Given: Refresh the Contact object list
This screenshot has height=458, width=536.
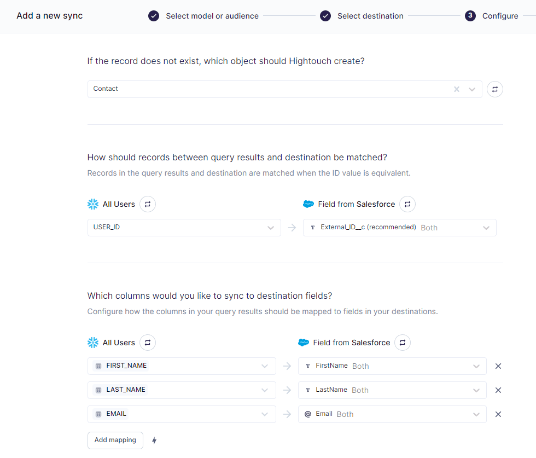Looking at the screenshot, I should coord(494,89).
